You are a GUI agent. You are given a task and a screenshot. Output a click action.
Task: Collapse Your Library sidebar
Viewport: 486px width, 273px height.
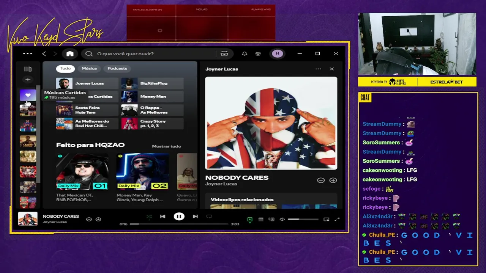[28, 69]
